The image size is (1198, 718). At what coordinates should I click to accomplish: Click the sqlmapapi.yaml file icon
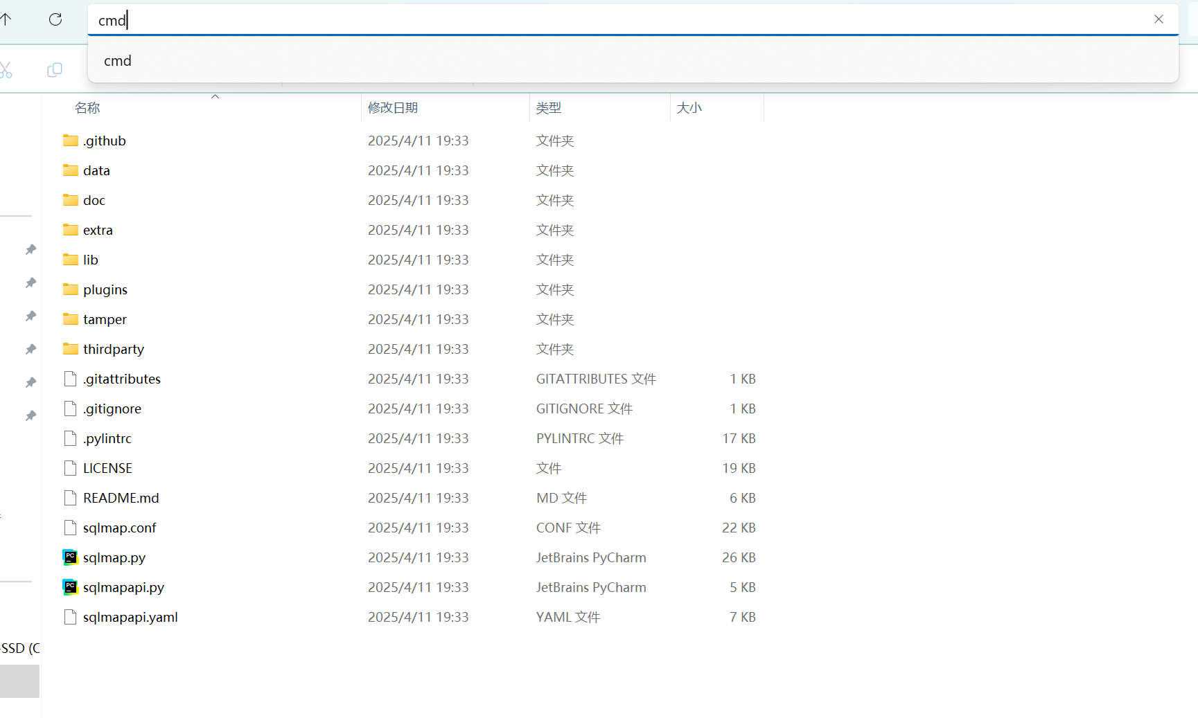pyautogui.click(x=70, y=617)
